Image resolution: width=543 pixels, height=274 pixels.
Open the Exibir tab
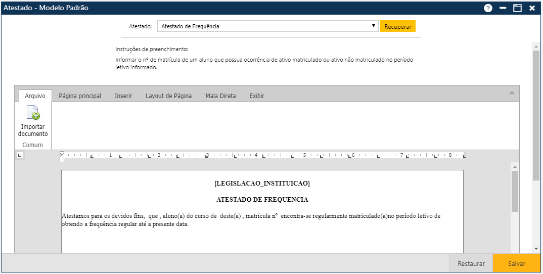(257, 96)
